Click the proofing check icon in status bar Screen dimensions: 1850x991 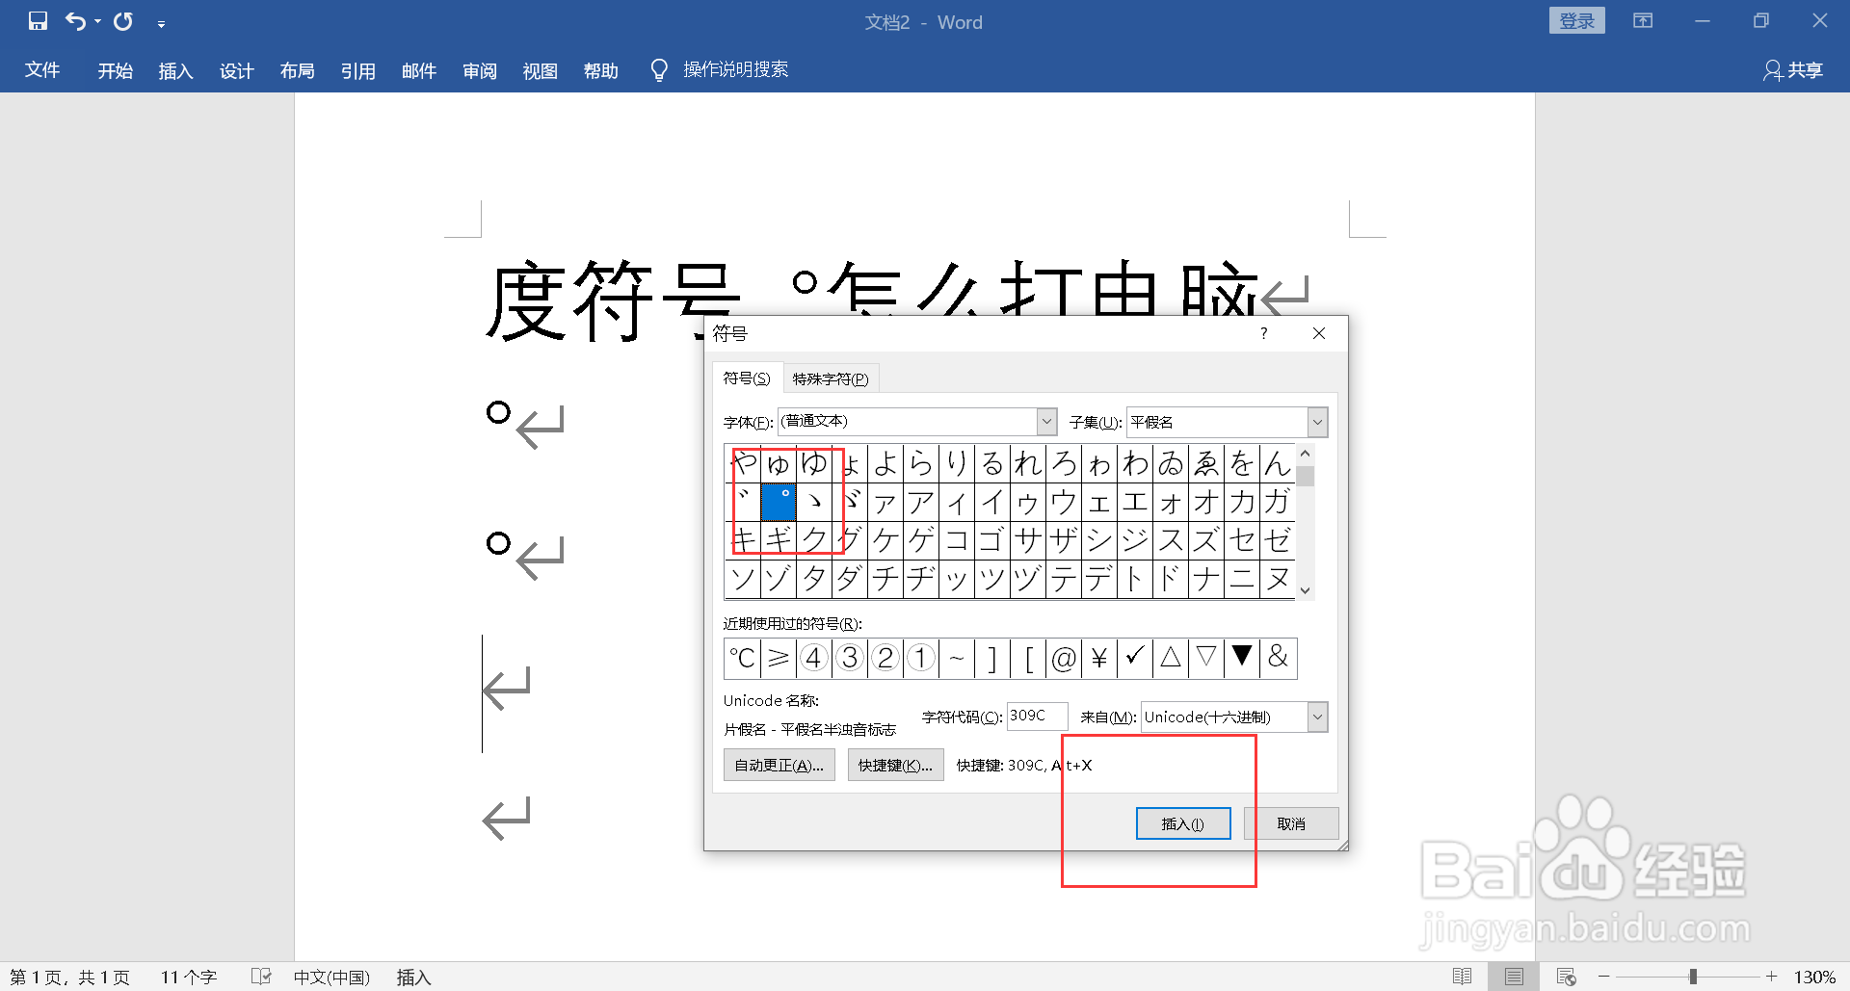point(260,976)
